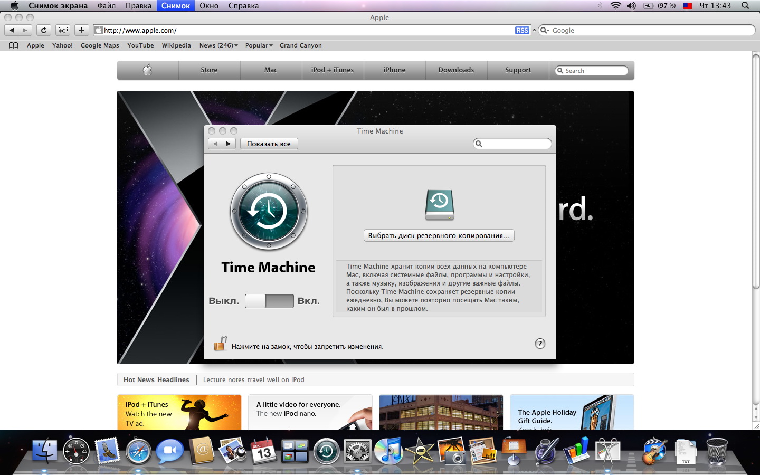Launch Dashboard from the Dock

pyautogui.click(x=76, y=451)
